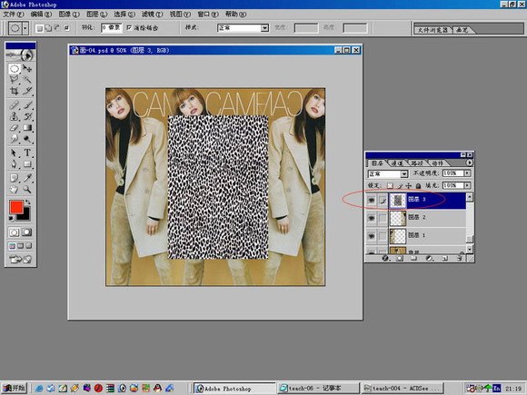
Task: Toggle lock image pixels brush icon
Action: pos(400,185)
